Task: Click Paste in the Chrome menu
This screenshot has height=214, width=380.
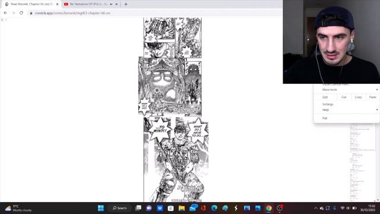Action: [x=372, y=97]
